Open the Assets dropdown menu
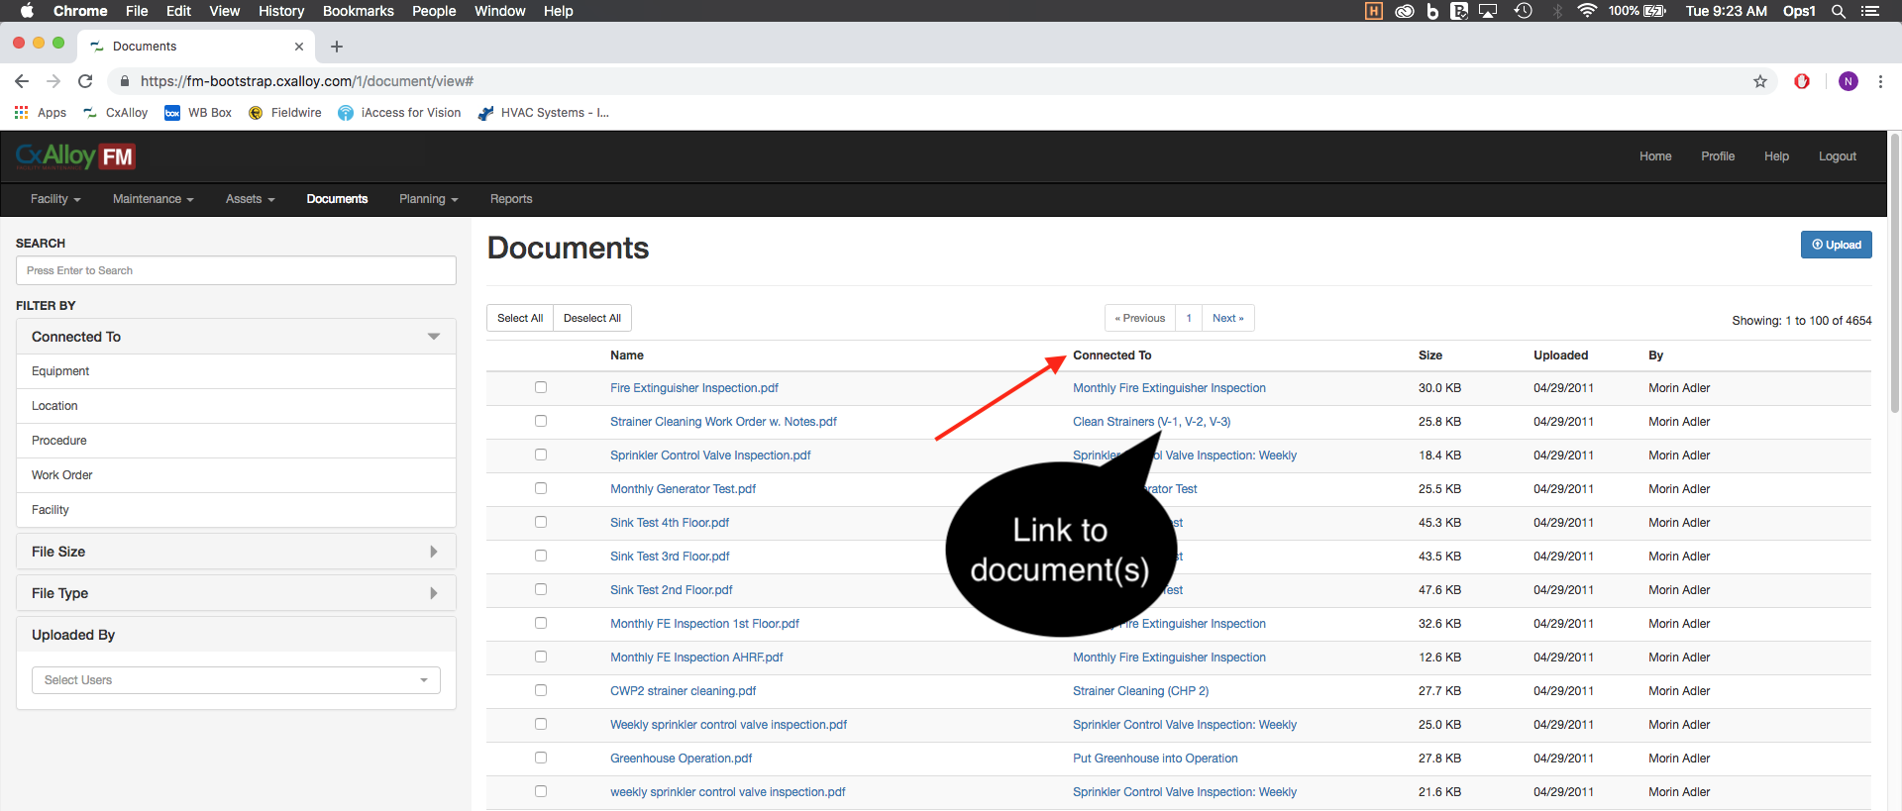The width and height of the screenshot is (1902, 811). (x=250, y=199)
